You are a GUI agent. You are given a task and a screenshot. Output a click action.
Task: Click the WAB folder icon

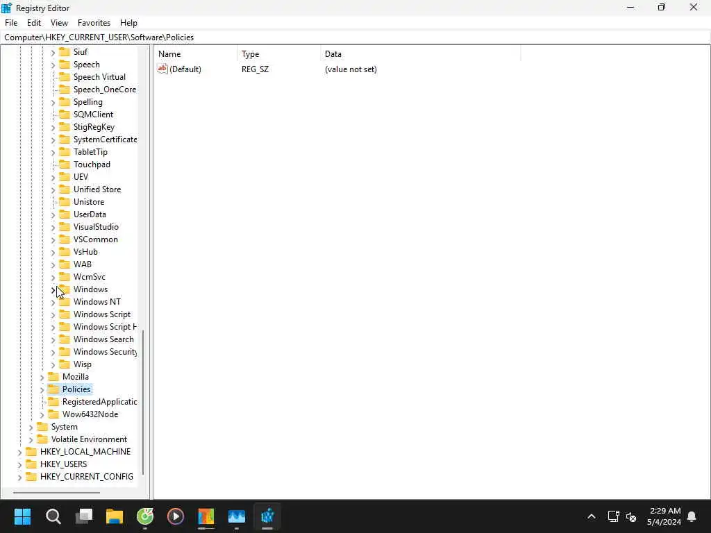(x=65, y=264)
